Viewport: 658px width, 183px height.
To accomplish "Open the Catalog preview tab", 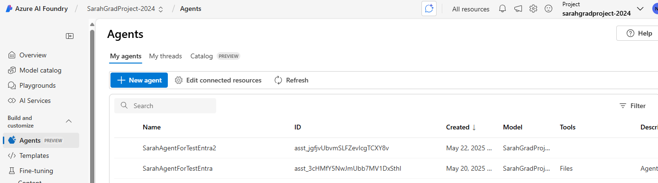I will [215, 56].
